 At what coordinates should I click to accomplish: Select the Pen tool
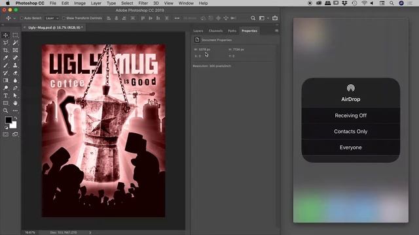tap(15, 87)
